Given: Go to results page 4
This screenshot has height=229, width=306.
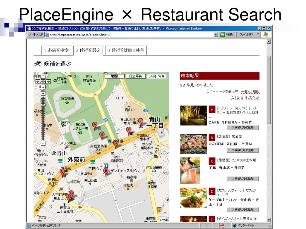Looking at the screenshot, I should click(246, 98).
